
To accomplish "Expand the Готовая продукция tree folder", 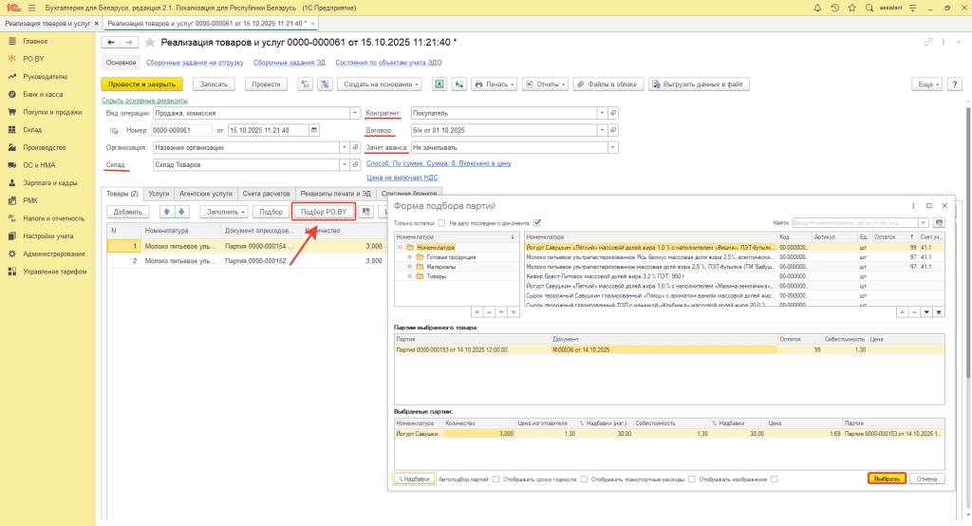I will (409, 256).
